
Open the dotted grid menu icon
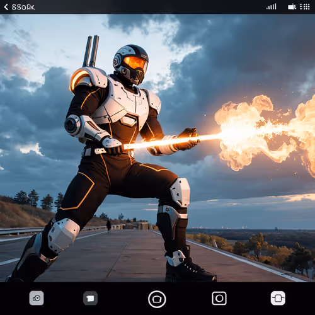coord(304,7)
